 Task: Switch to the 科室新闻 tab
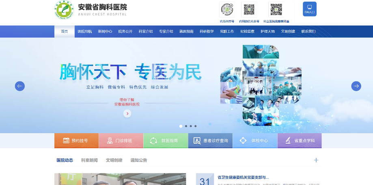tap(89, 160)
